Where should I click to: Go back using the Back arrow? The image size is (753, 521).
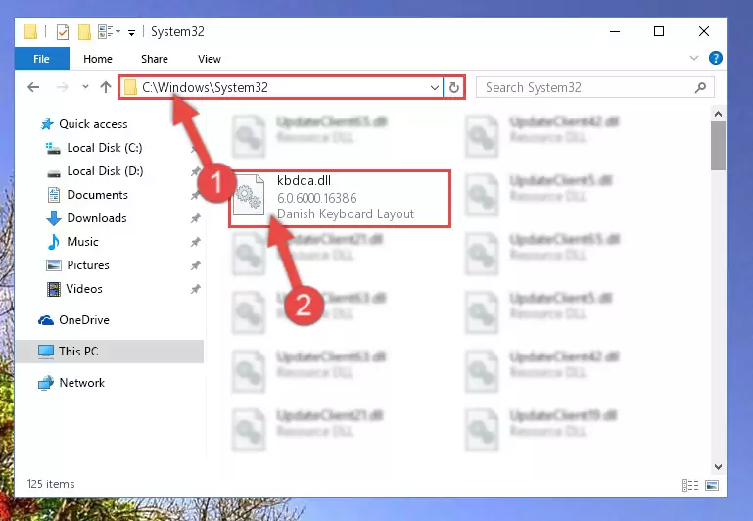click(33, 87)
